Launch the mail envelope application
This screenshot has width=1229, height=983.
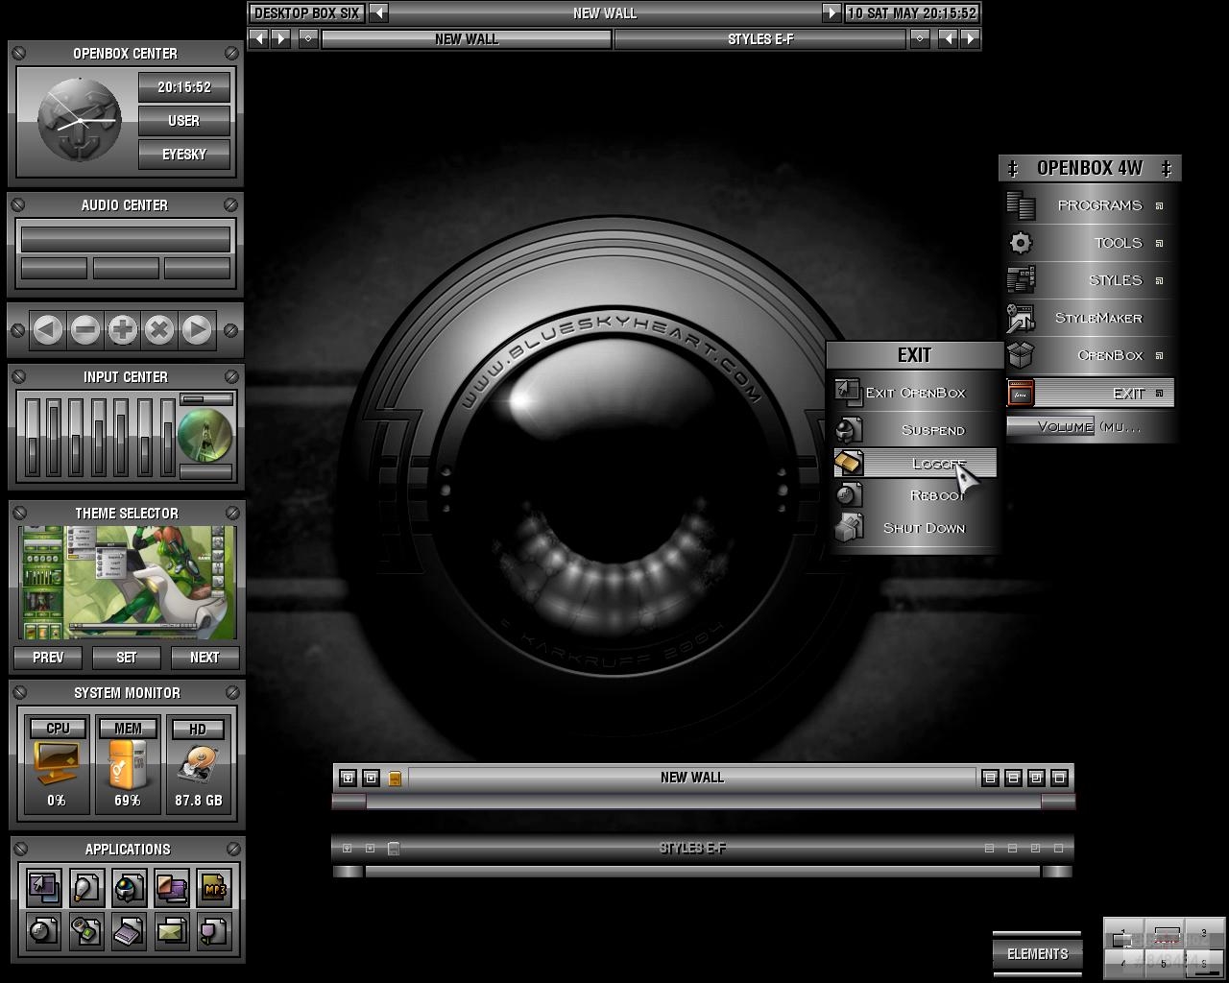pyautogui.click(x=172, y=930)
